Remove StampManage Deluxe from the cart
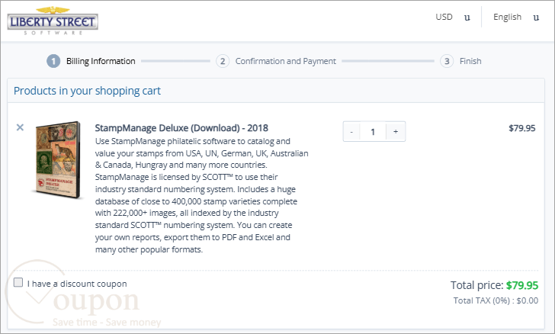 (20, 127)
